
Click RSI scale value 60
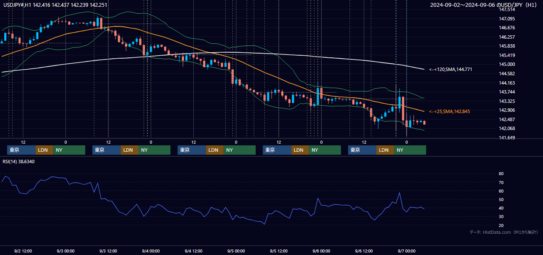(501, 191)
